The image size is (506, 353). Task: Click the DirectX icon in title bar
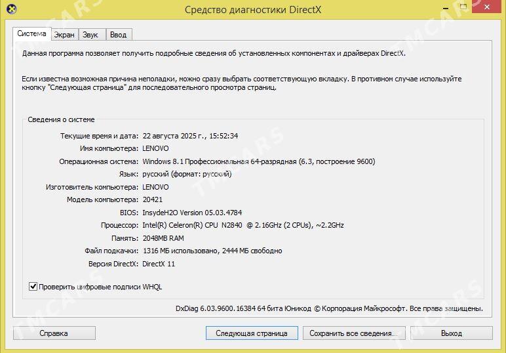click(12, 9)
